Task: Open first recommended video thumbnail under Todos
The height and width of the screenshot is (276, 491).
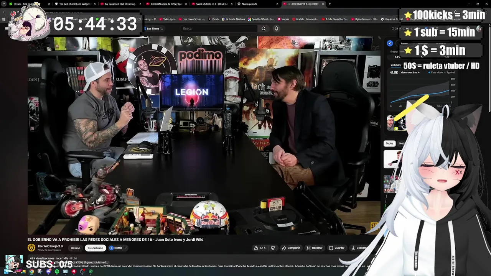Action: pyautogui.click(x=393, y=159)
